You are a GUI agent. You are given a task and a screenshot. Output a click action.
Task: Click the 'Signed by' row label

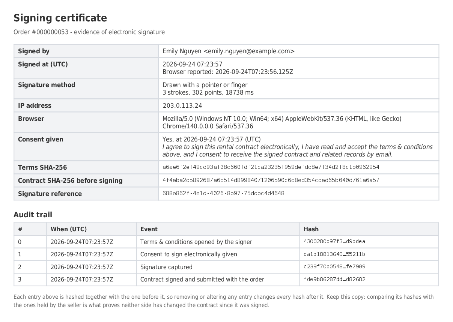tap(34, 51)
